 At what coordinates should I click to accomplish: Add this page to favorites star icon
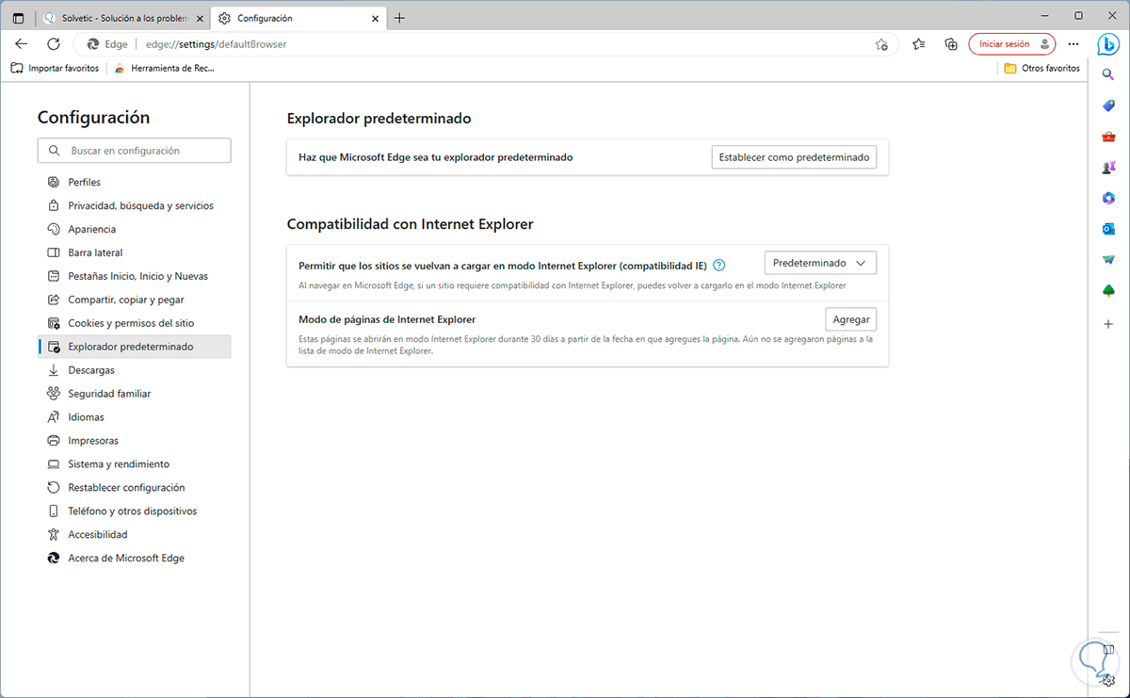(x=881, y=44)
